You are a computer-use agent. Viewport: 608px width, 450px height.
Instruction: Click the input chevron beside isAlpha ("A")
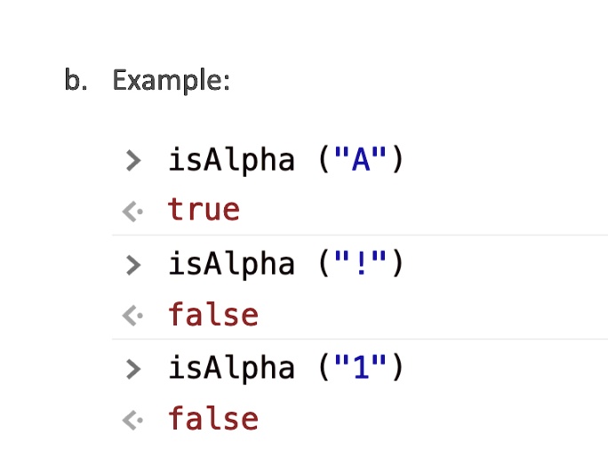pyautogui.click(x=133, y=161)
